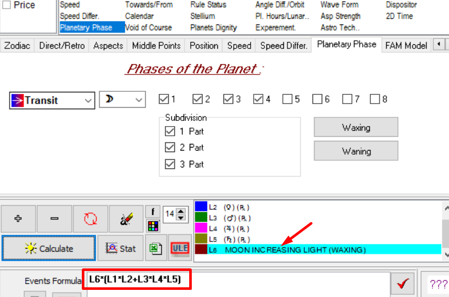Click the eraser clear icon
This screenshot has height=297, width=449.
tap(126, 218)
